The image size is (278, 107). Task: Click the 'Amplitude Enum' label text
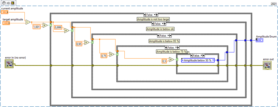pyautogui.click(x=266, y=36)
